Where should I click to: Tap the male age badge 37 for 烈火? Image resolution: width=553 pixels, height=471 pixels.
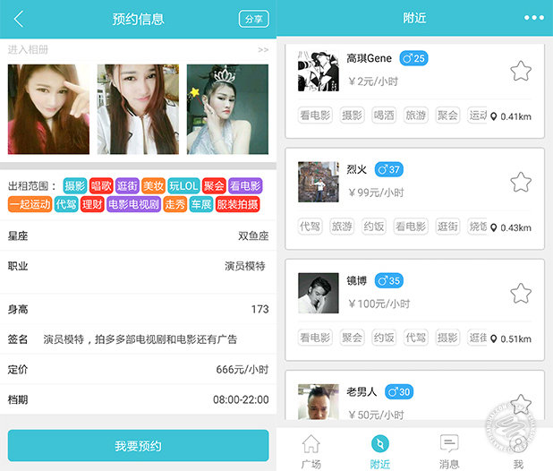[x=388, y=169]
